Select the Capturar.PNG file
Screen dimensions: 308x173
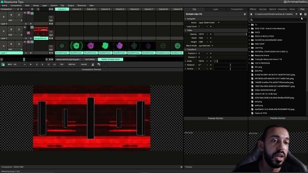tap(261, 113)
